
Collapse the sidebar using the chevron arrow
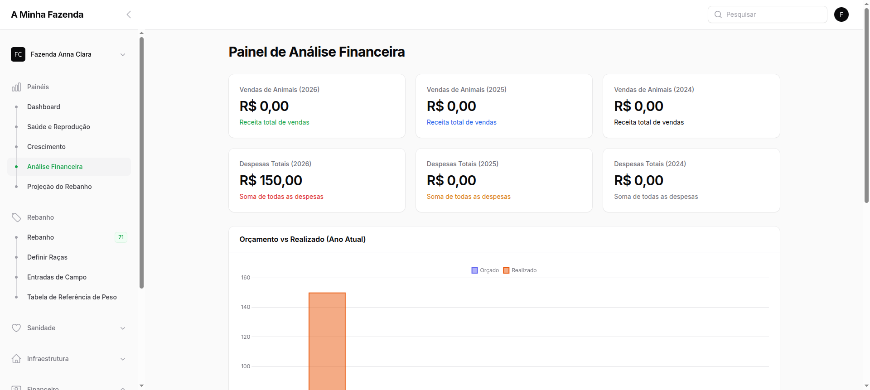click(x=129, y=14)
